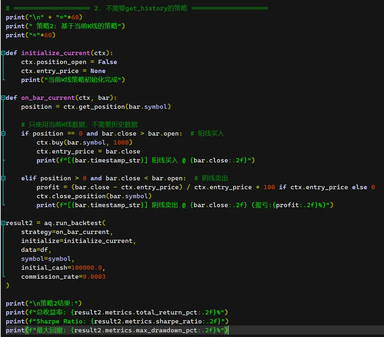This screenshot has height=337, width=384.
Task: Click 'ctx.position_open = False' line
Action: [x=69, y=62]
